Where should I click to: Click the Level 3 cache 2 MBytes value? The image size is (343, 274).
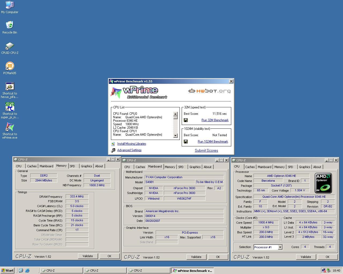[x=308, y=237]
